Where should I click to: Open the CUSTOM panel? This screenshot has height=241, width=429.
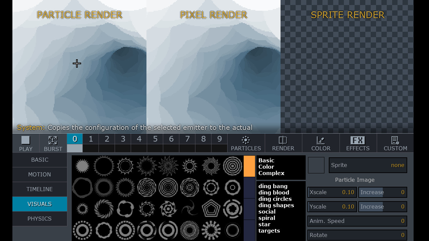pos(395,143)
